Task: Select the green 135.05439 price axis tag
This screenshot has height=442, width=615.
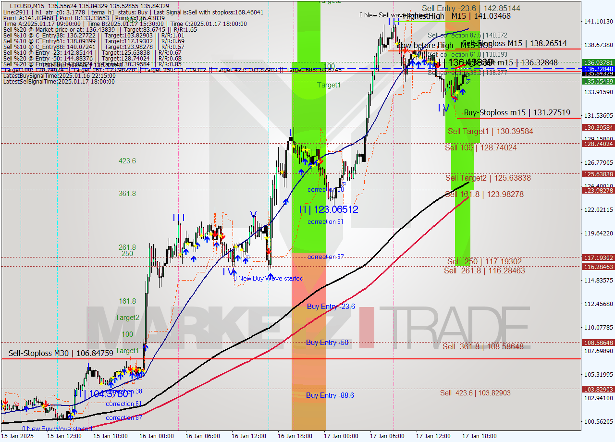Action: coord(598,81)
